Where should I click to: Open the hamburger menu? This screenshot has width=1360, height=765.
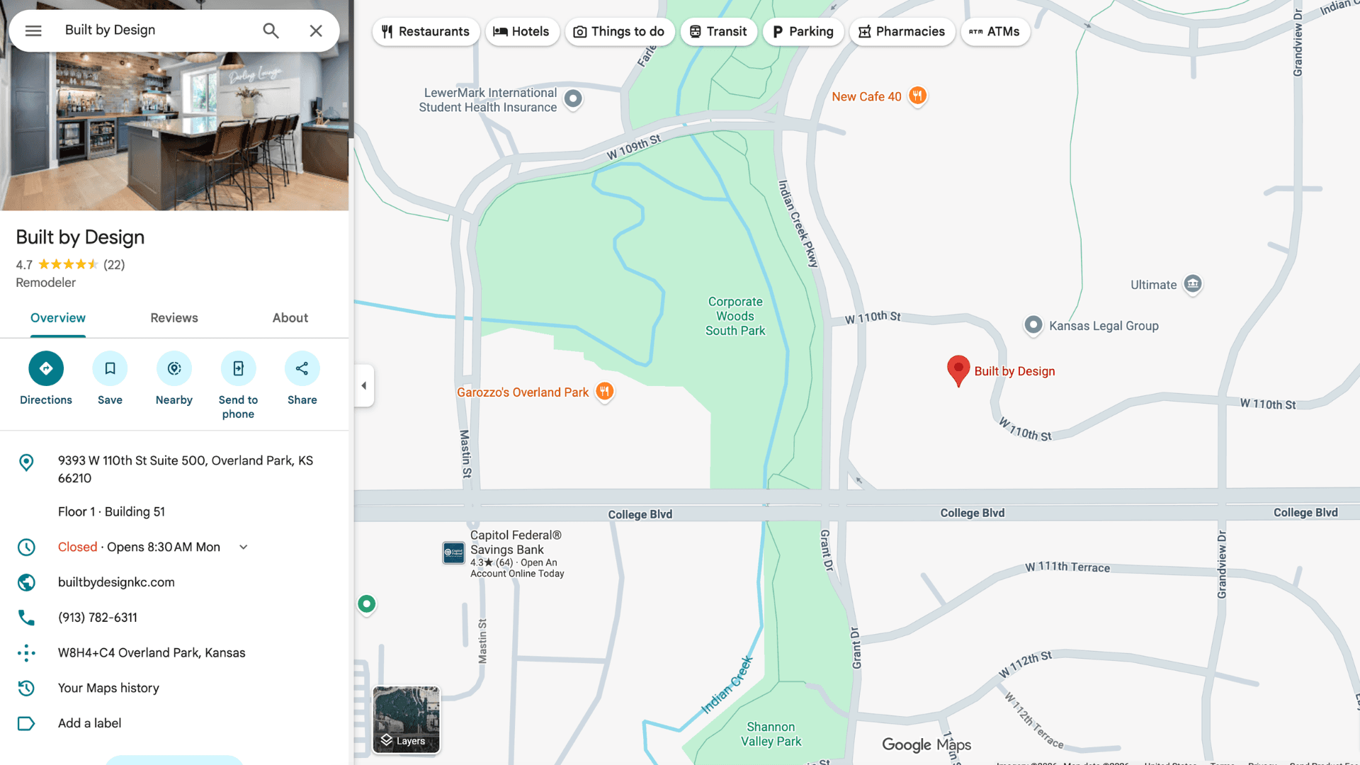33,30
